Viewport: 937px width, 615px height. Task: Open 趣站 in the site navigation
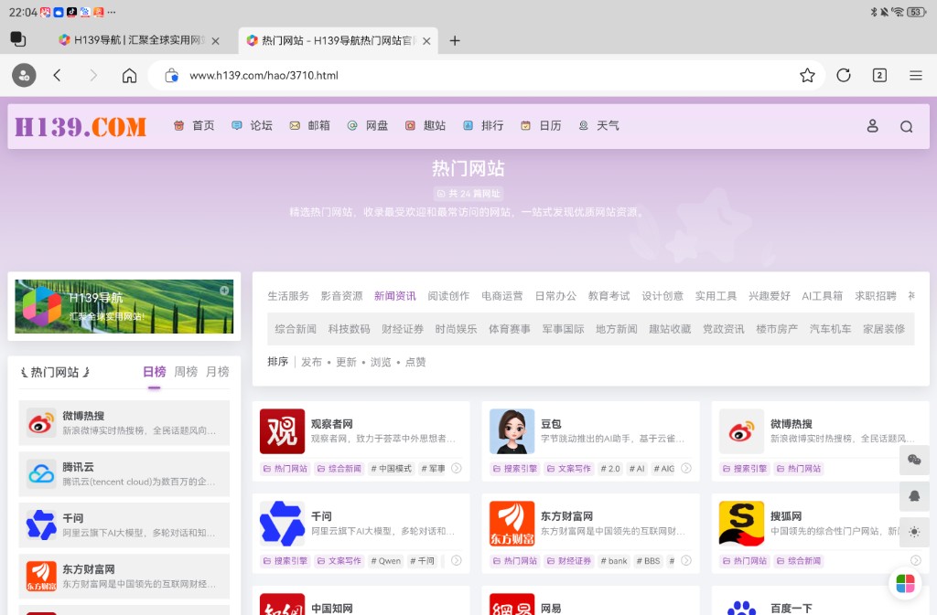[x=425, y=126]
